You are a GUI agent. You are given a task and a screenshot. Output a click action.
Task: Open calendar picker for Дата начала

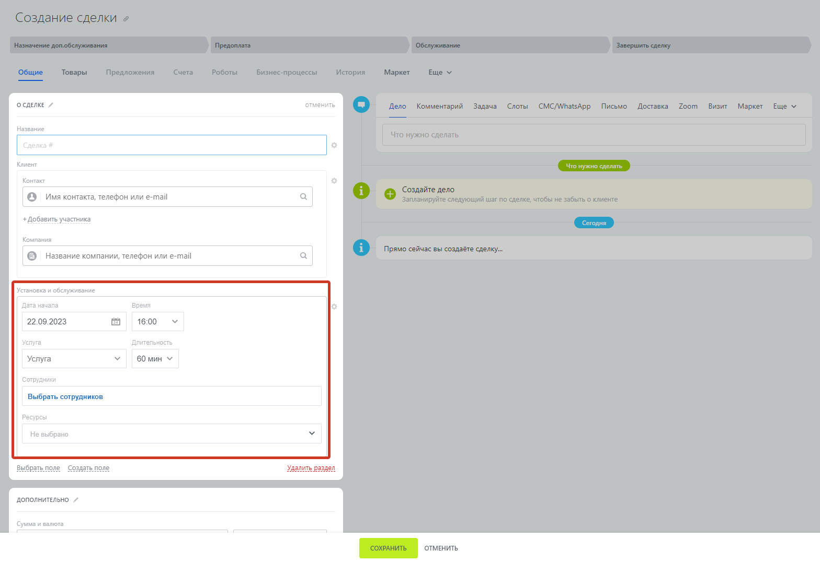(x=116, y=322)
